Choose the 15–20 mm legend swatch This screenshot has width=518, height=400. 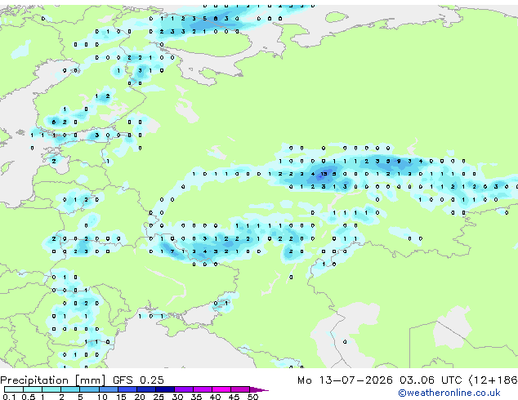pos(127,389)
